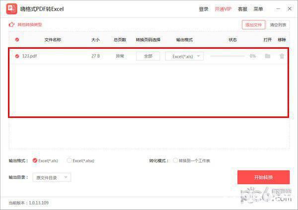
Task: Select the Excel(*.xls) output format radio button
Action: (x=35, y=161)
